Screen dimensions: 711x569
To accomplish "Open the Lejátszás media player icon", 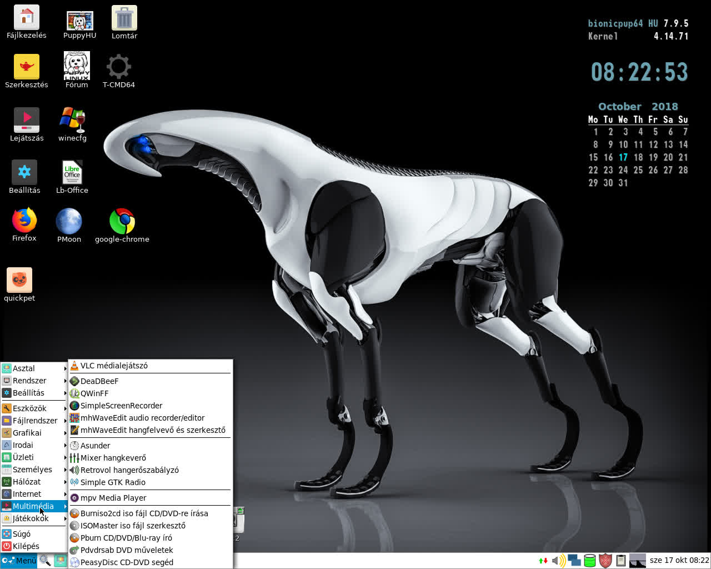I will pos(27,124).
